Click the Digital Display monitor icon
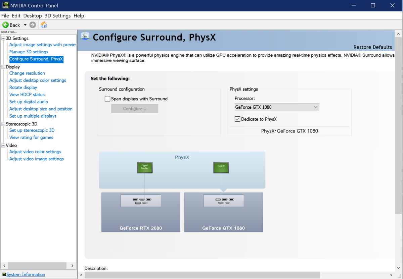Viewport: 403px width, 279px height. coord(145,167)
